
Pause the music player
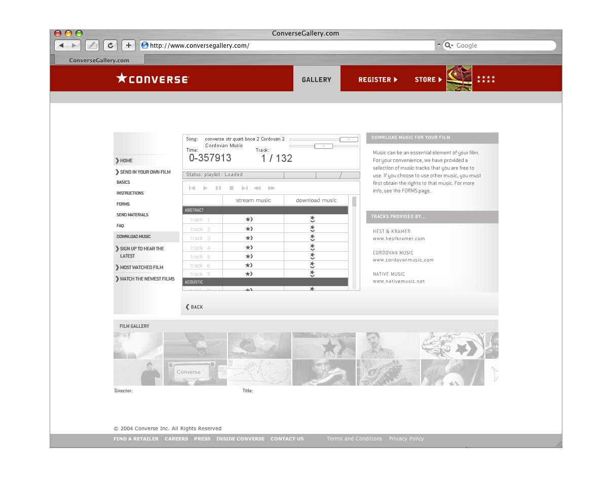click(x=218, y=188)
